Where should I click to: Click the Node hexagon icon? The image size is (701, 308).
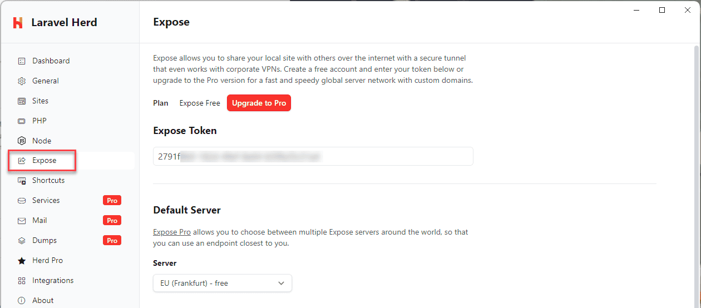(22, 141)
